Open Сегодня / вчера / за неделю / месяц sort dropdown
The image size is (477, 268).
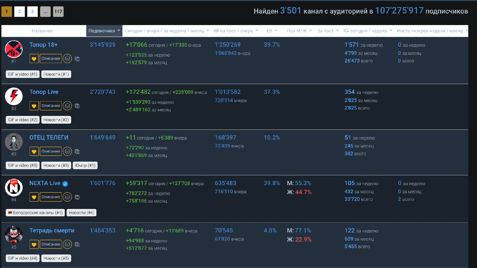(x=166, y=31)
